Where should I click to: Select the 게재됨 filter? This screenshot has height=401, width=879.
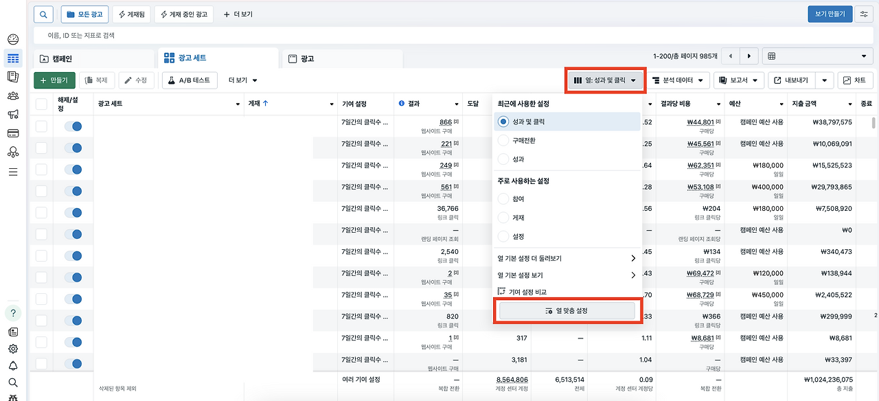click(131, 14)
